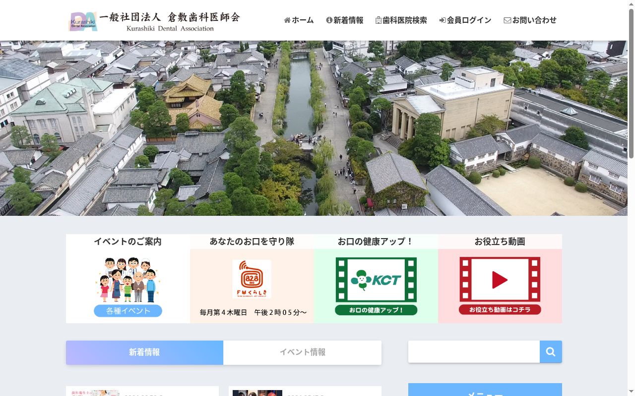Viewport: 635px width, 396px height.
Task: Click the house icon beside ホーム
Action: (287, 20)
